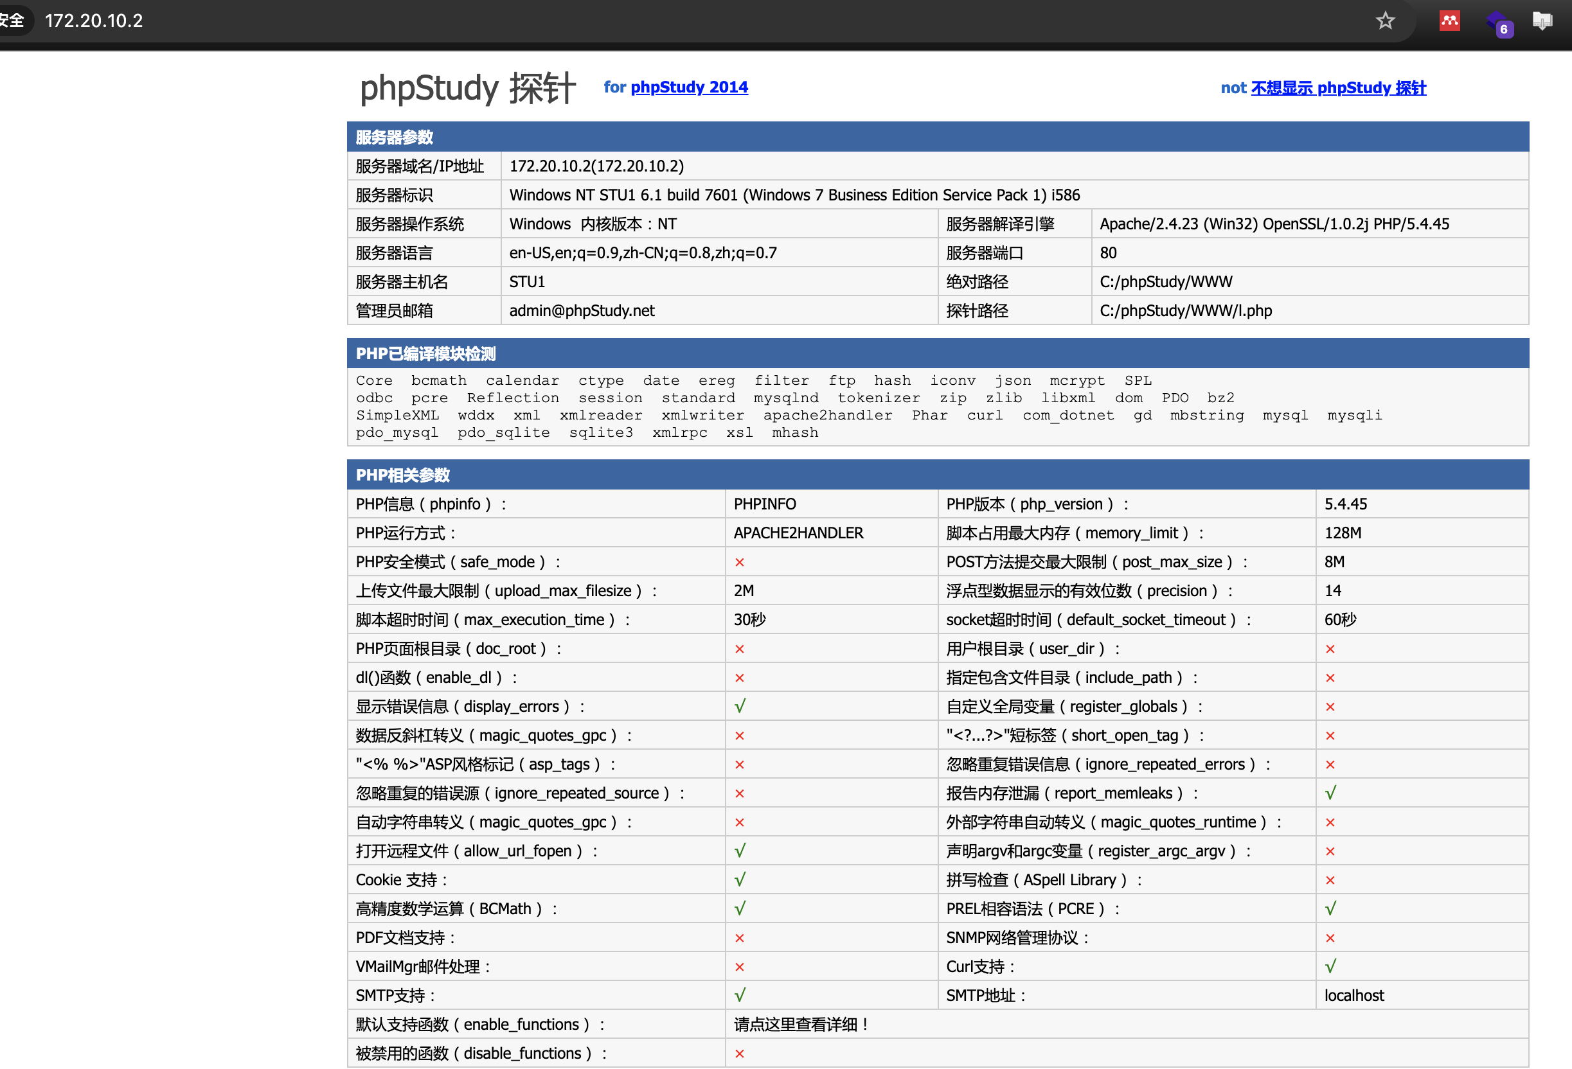Click the red X for disable_functions
Viewport: 1572px width, 1069px height.
tap(739, 1054)
